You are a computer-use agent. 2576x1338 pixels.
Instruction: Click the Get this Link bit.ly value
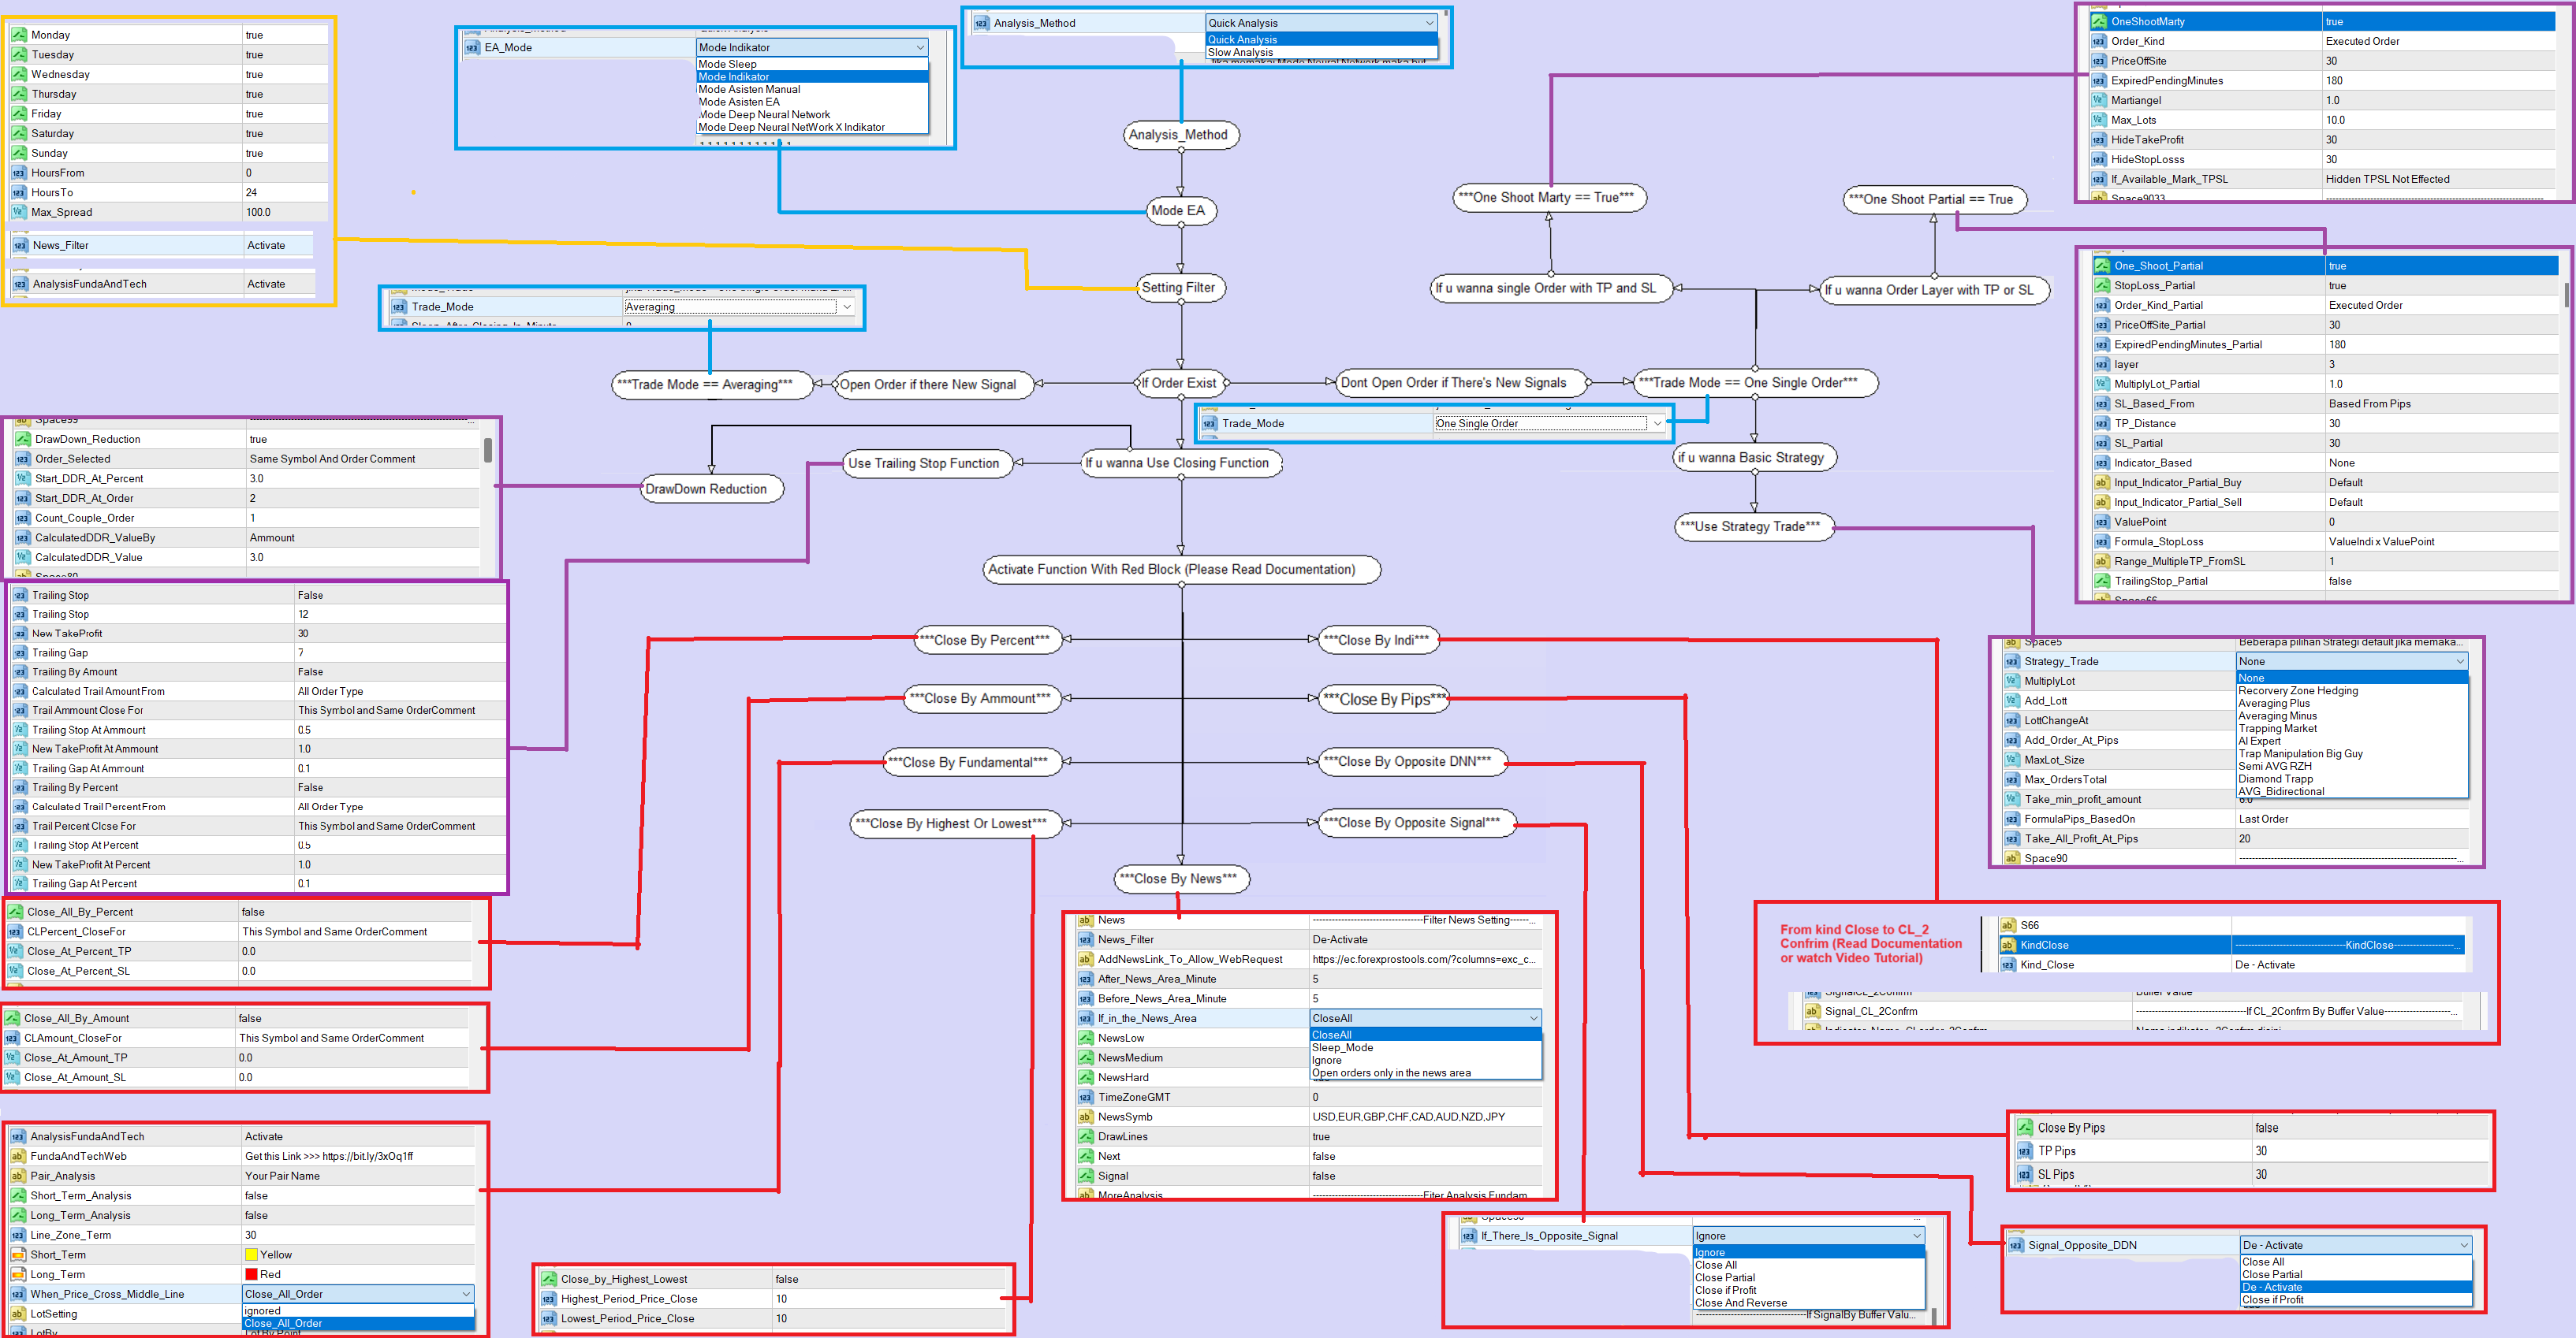329,1156
